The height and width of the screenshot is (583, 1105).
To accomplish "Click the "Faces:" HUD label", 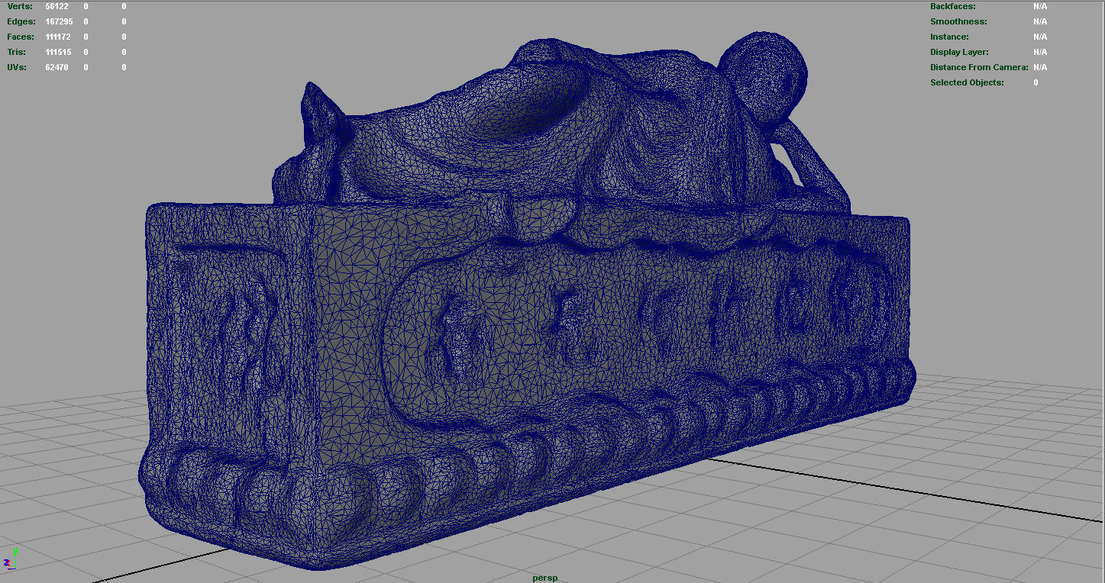I will coord(21,37).
